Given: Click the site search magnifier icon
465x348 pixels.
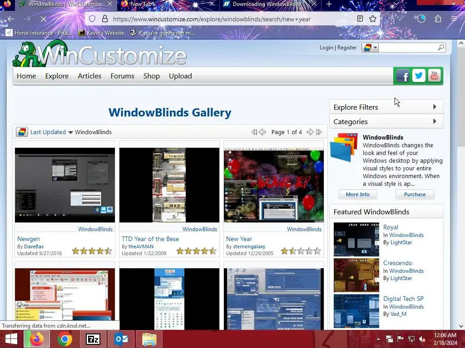Looking at the screenshot, I should click(x=441, y=47).
